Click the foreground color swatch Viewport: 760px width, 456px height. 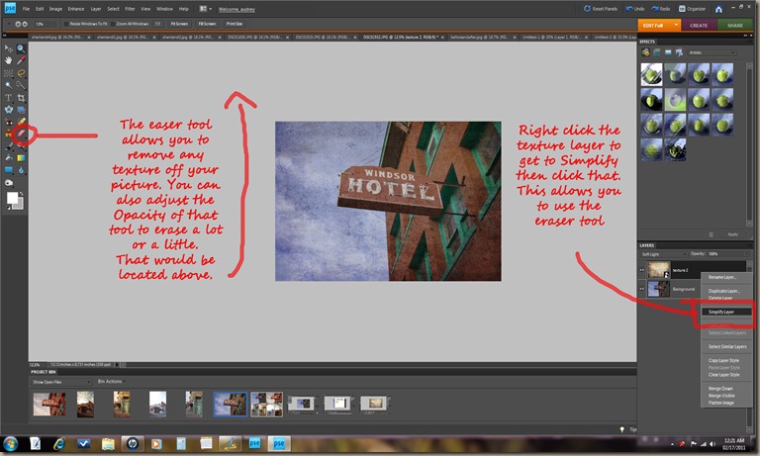tap(13, 198)
